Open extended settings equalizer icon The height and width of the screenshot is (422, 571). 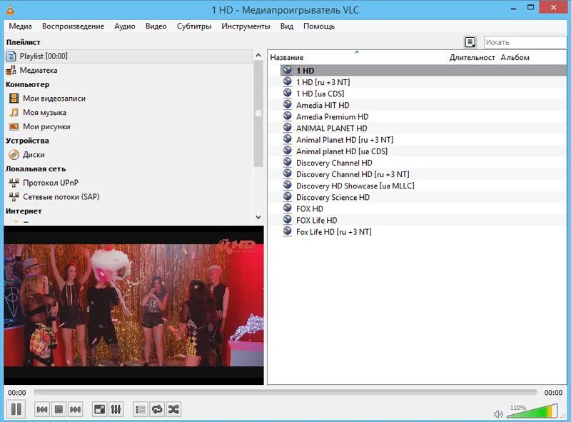pyautogui.click(x=116, y=409)
